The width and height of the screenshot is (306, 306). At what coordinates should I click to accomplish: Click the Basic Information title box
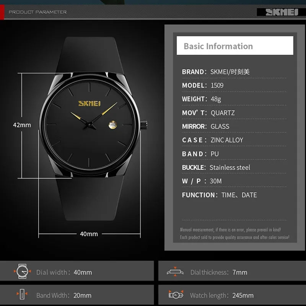(x=235, y=46)
